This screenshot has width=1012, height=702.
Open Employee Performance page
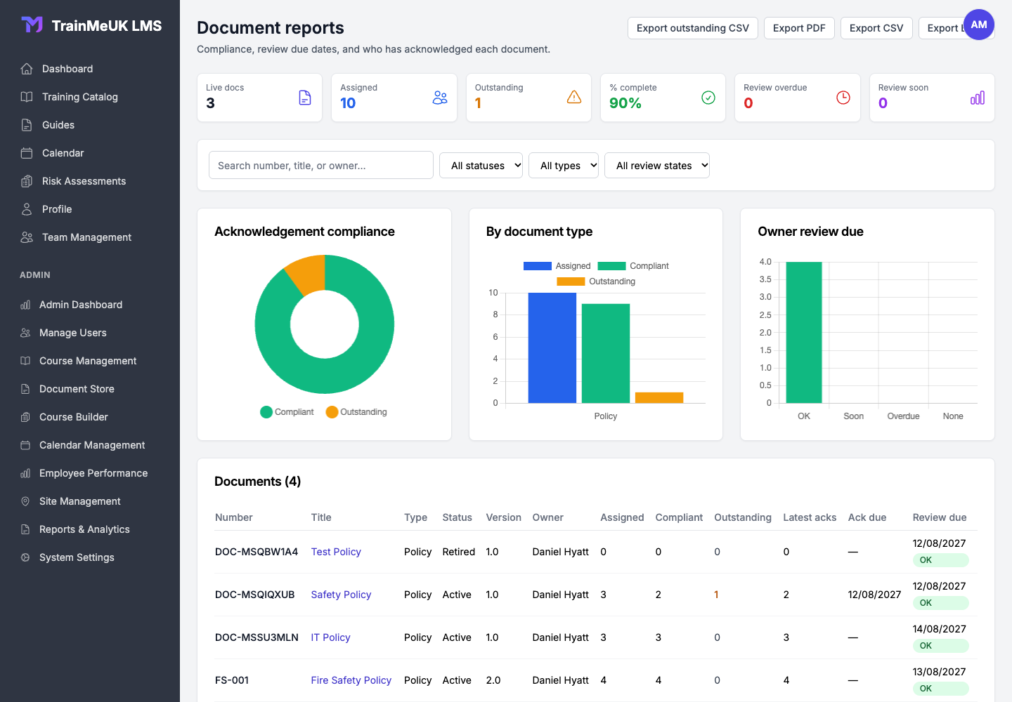click(x=93, y=473)
